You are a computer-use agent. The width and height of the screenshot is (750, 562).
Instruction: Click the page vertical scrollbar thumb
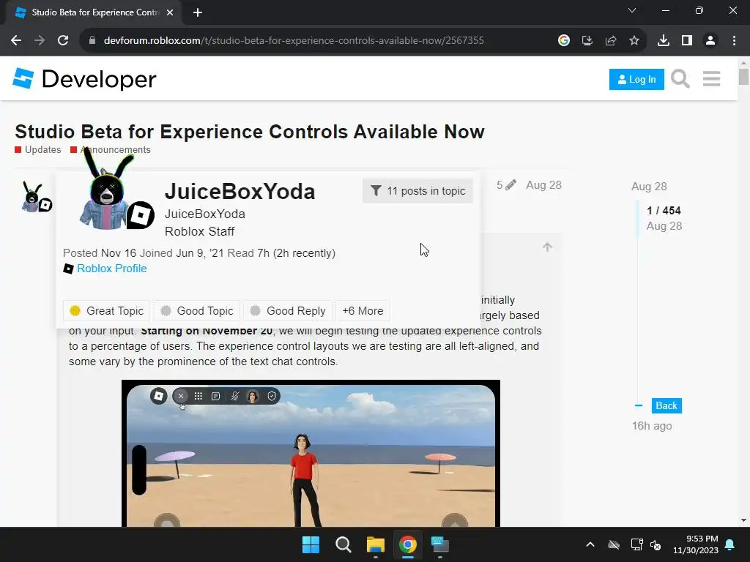[743, 76]
